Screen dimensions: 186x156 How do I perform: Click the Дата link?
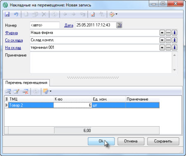tap(69, 25)
